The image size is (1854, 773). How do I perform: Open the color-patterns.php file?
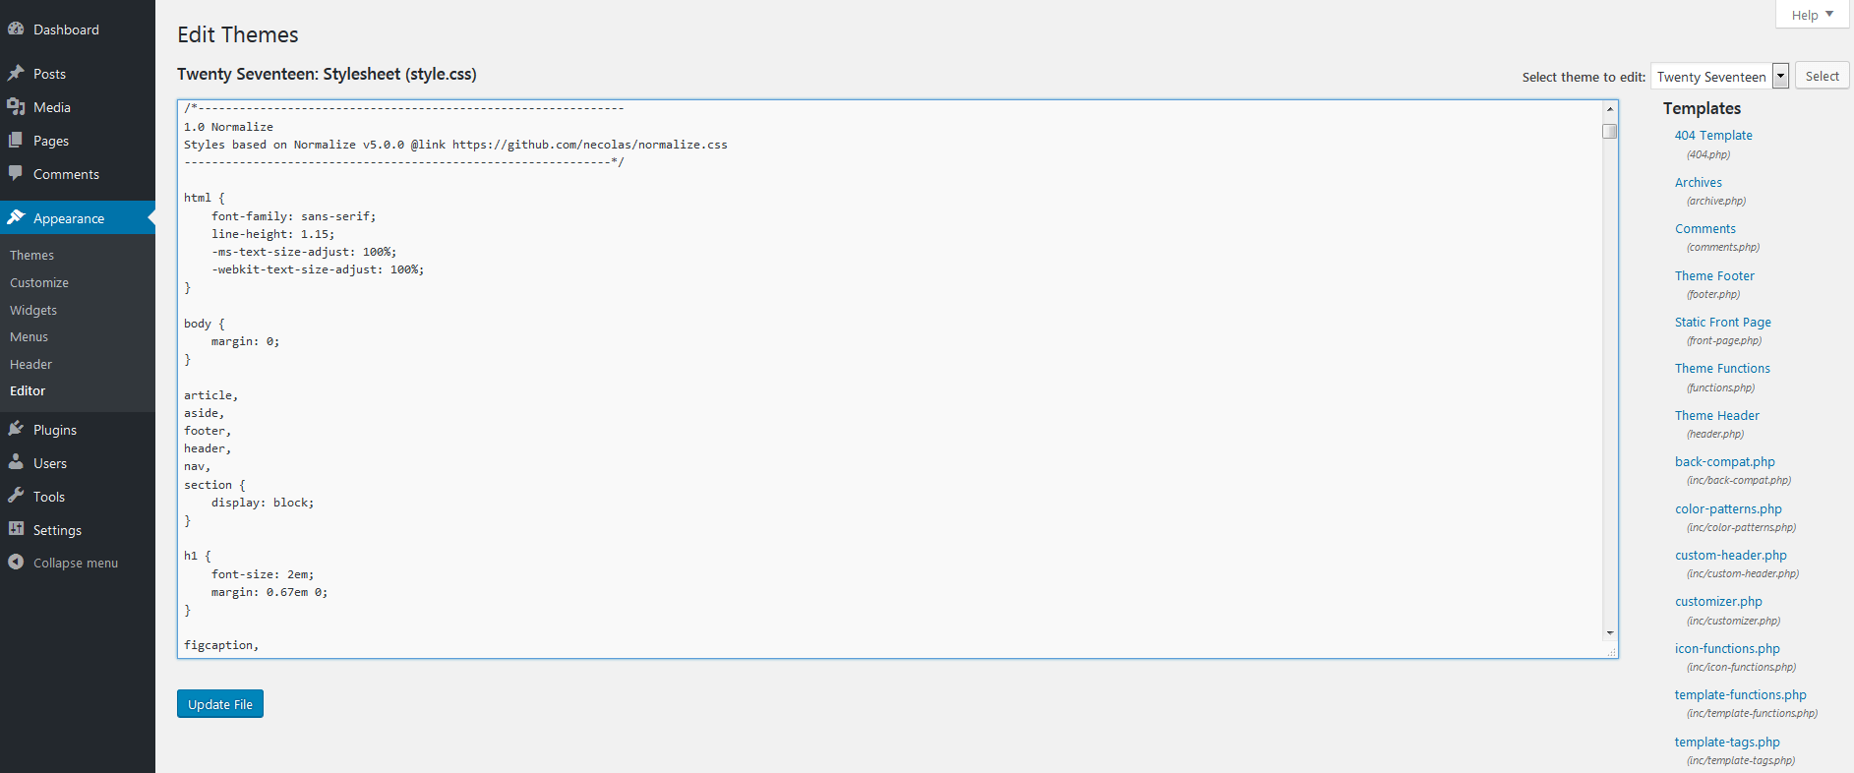click(x=1728, y=508)
